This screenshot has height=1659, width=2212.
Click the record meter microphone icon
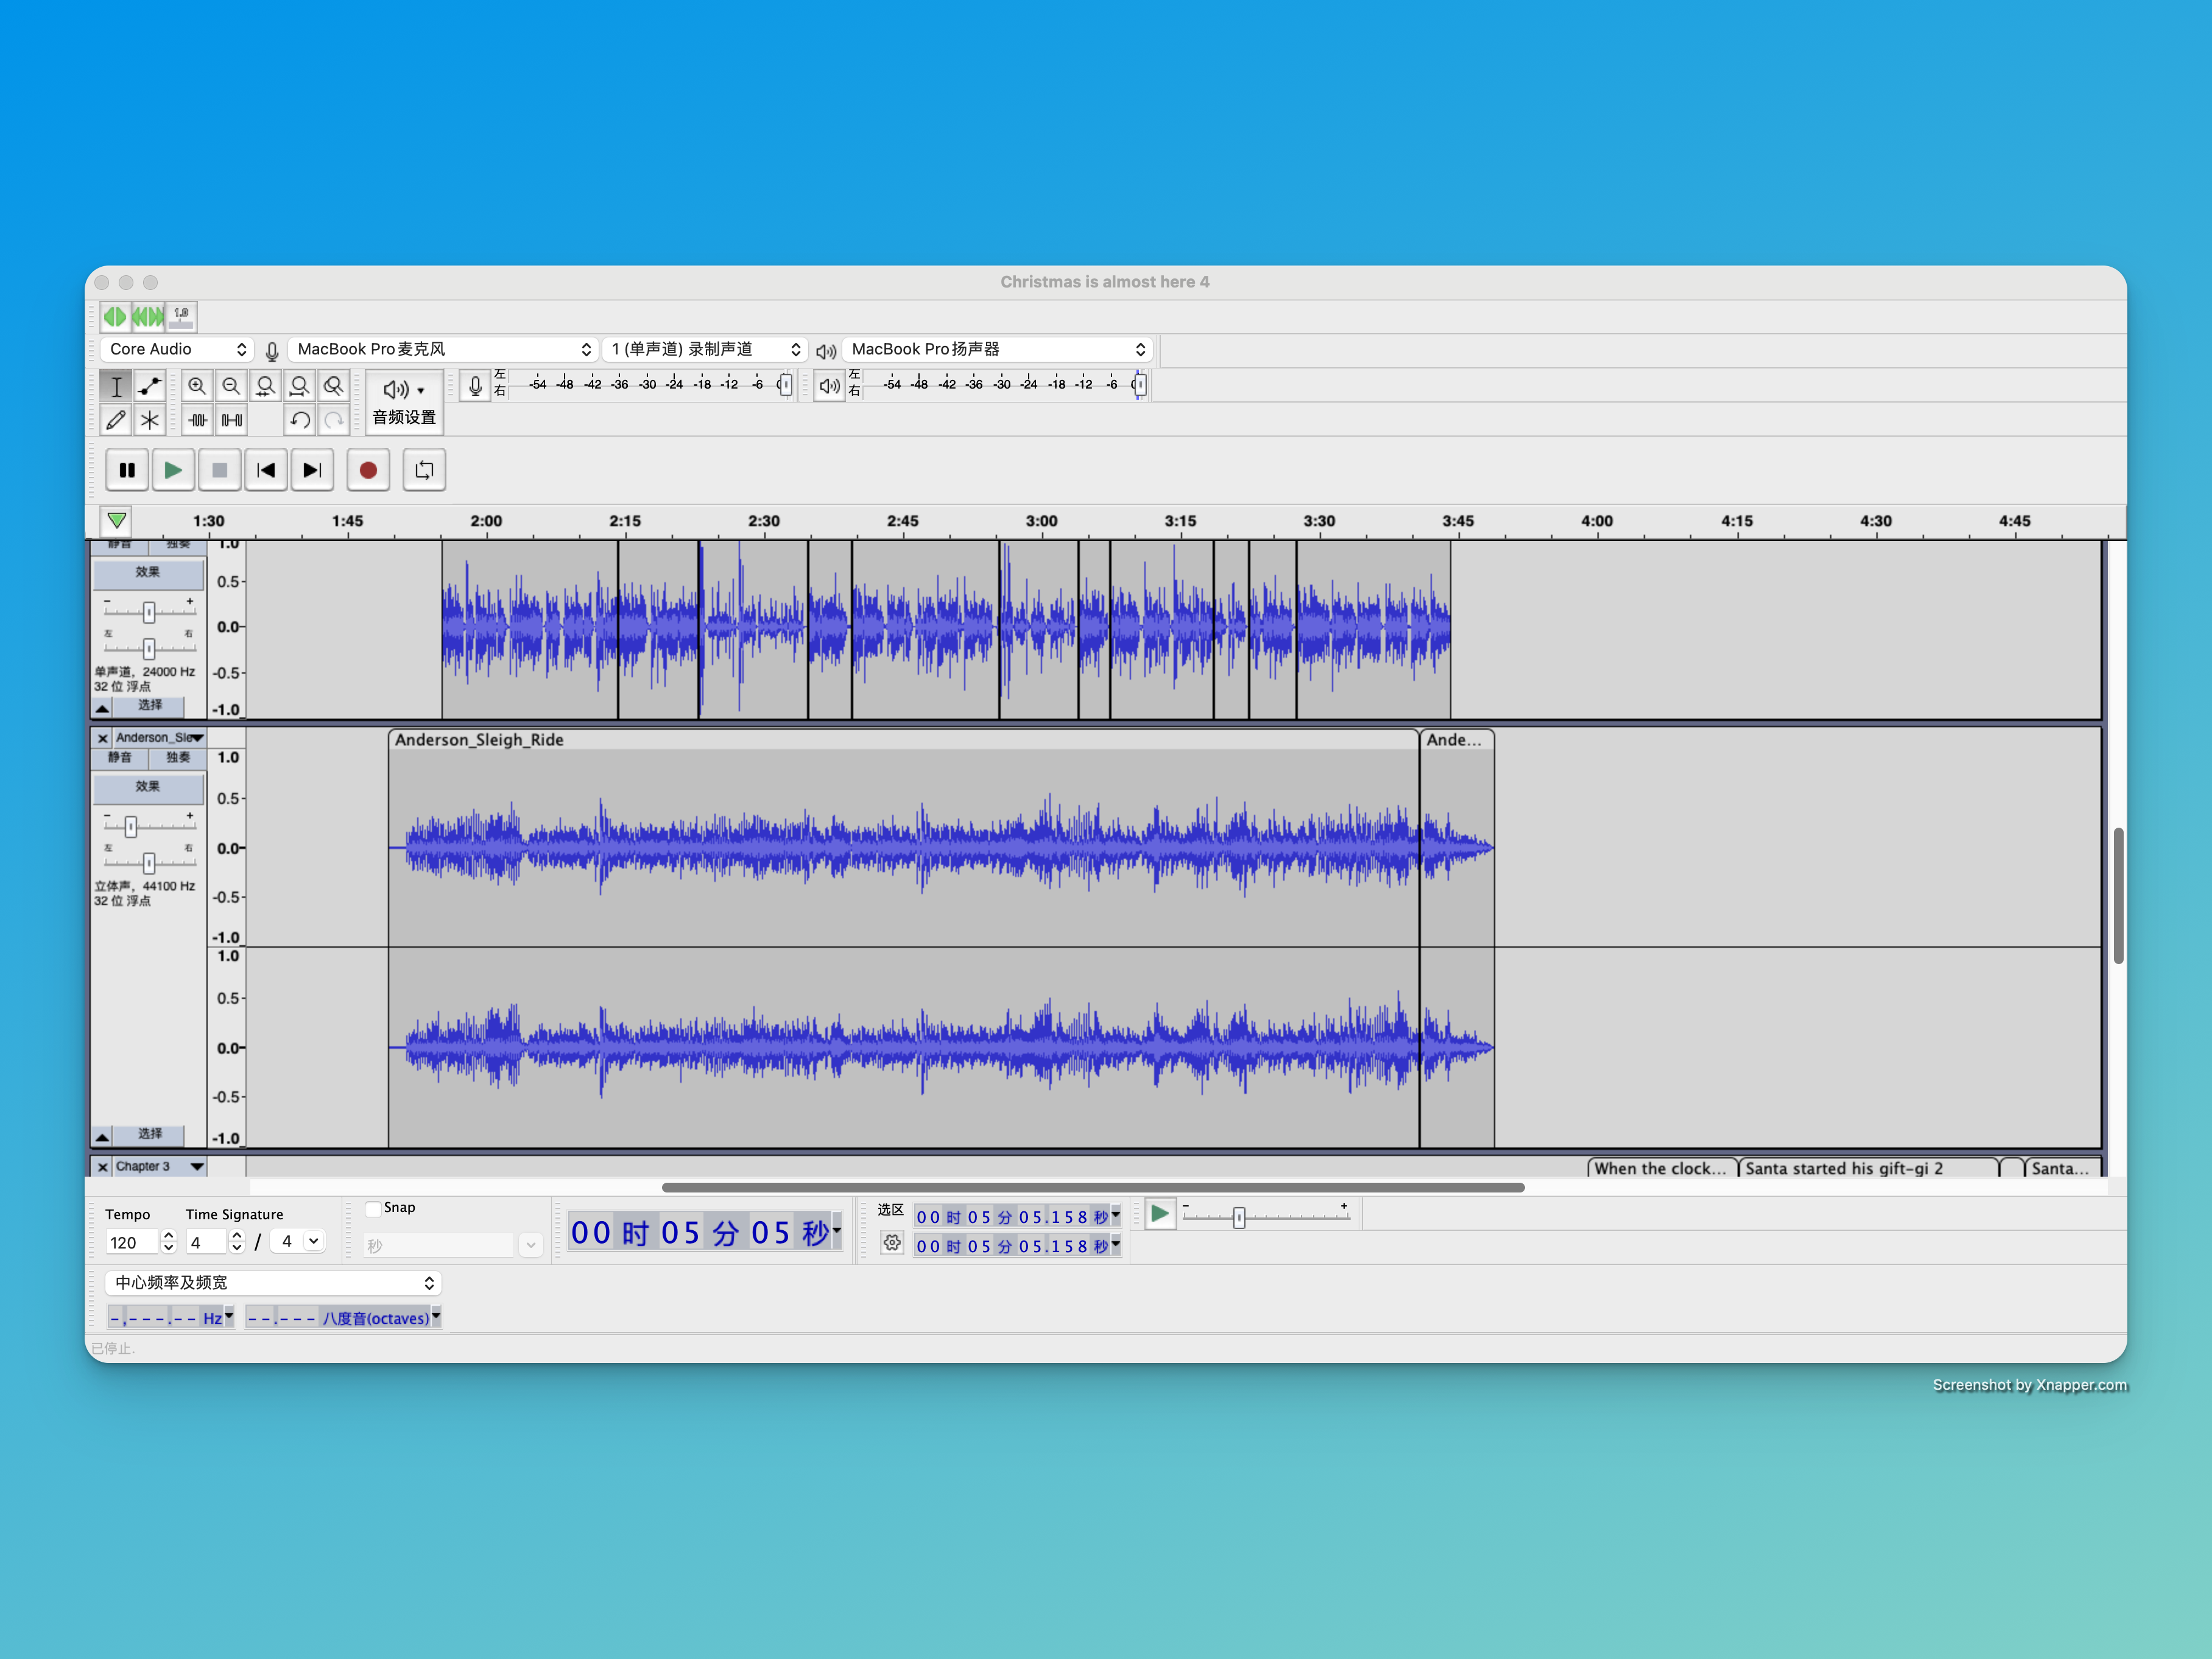[476, 385]
